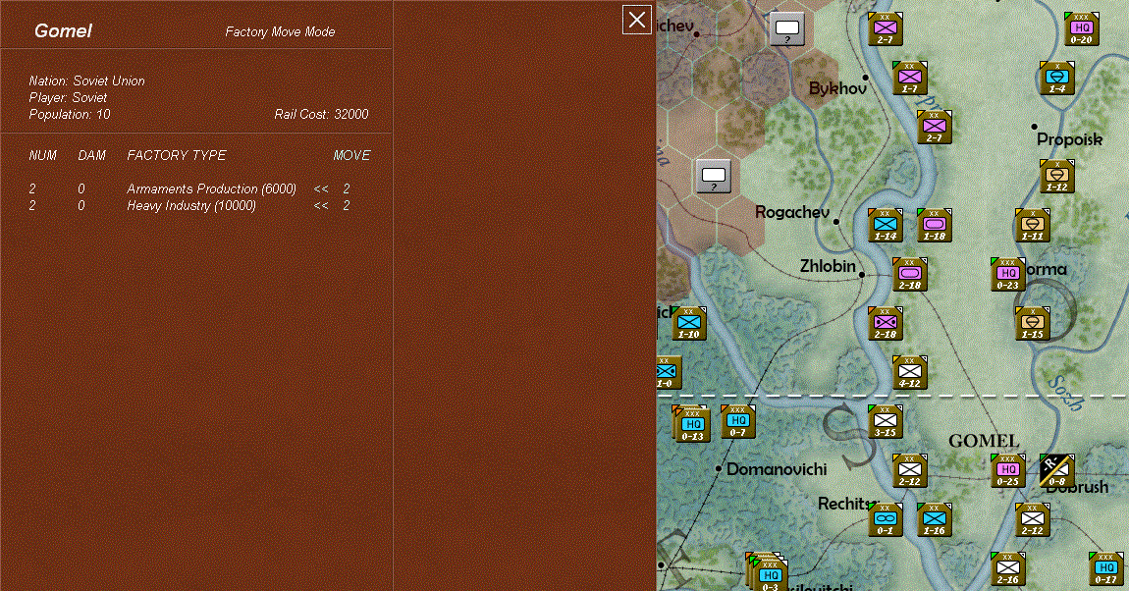Select the blue 1-14 infantry counter near Rogachev

pos(886,225)
